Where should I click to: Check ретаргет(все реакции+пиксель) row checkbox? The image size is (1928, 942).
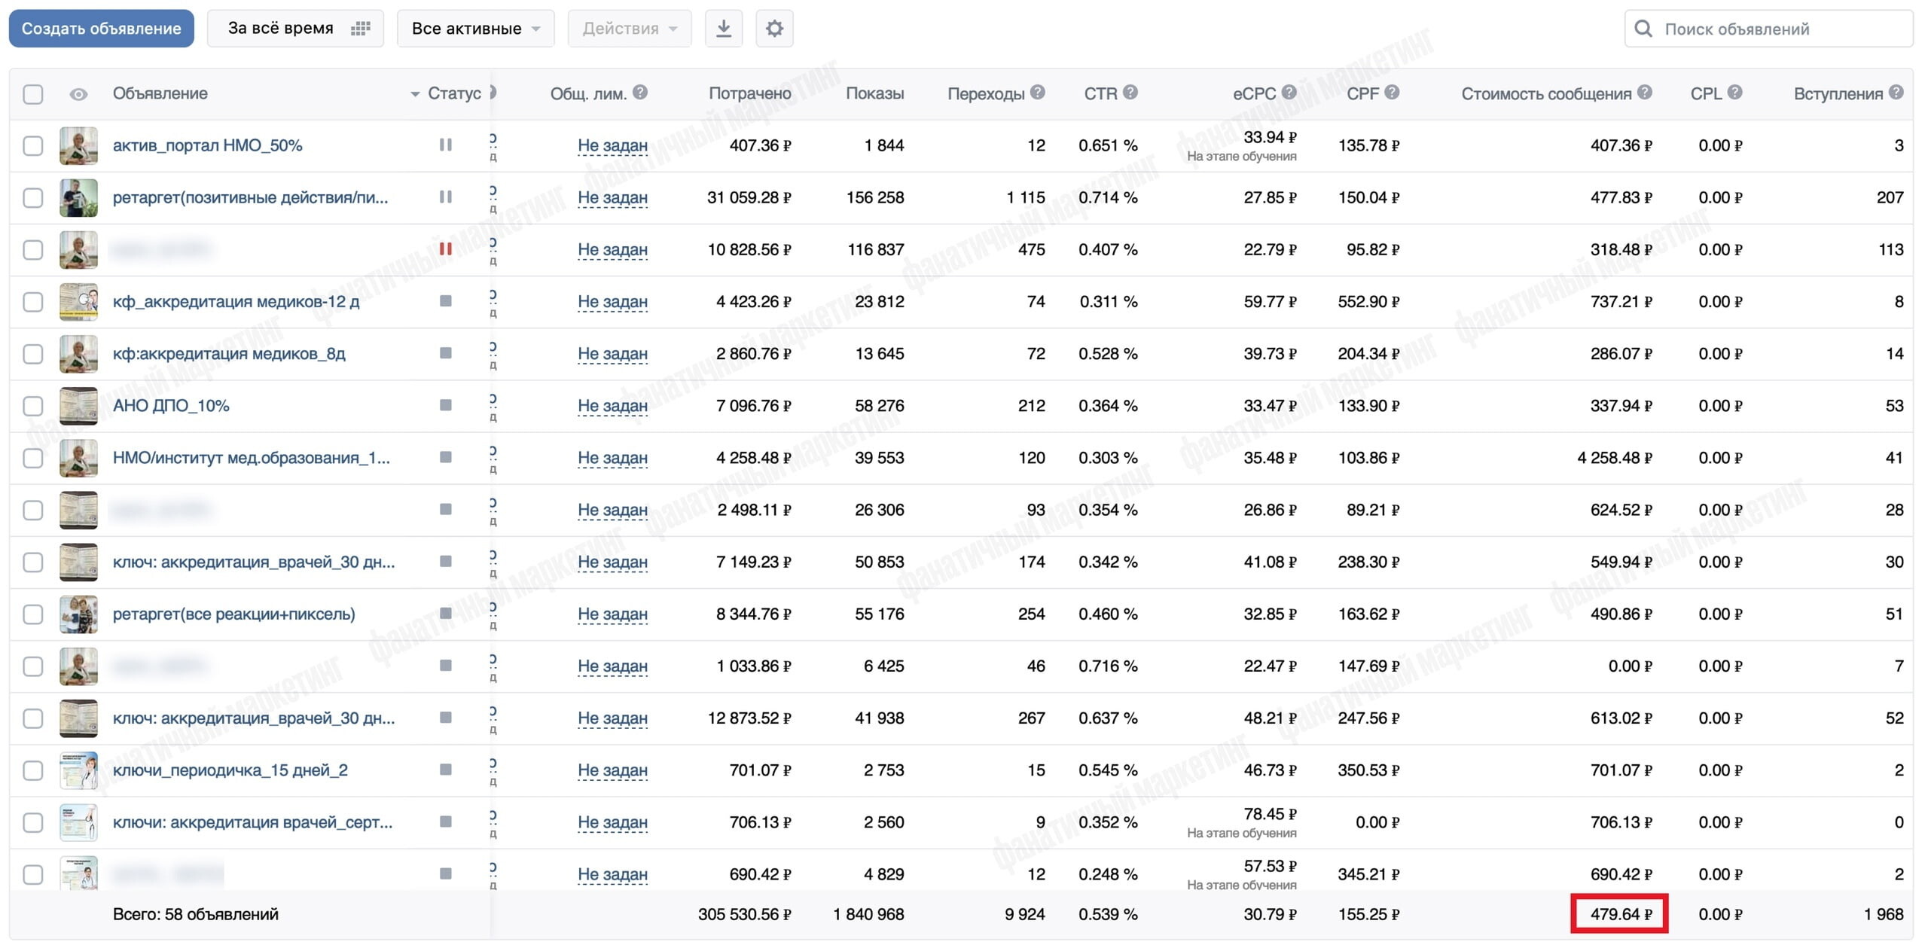33,614
